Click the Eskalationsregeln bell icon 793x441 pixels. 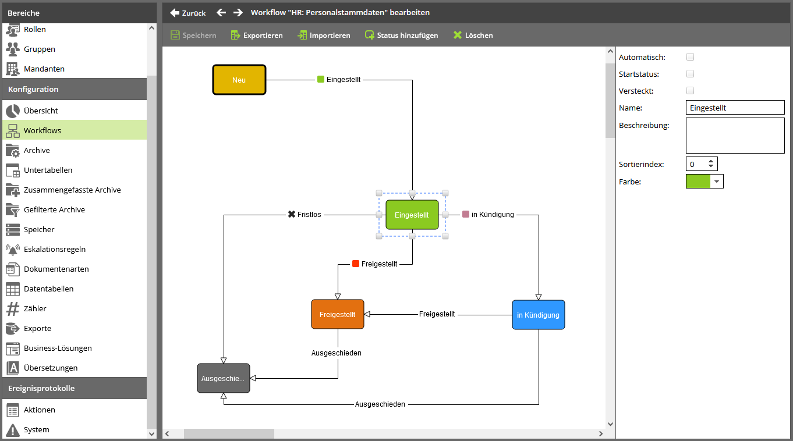pyautogui.click(x=13, y=249)
